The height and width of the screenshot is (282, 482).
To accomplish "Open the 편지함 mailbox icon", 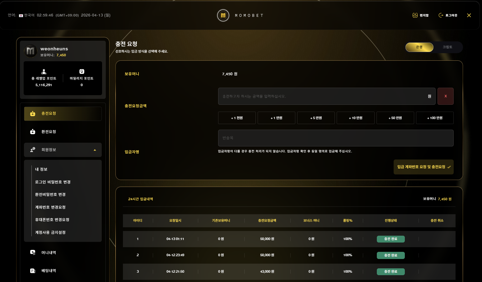I will [415, 15].
